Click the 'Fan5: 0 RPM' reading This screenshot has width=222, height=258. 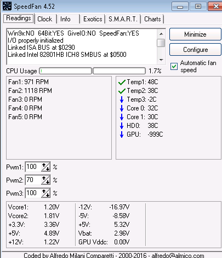coord(25,117)
